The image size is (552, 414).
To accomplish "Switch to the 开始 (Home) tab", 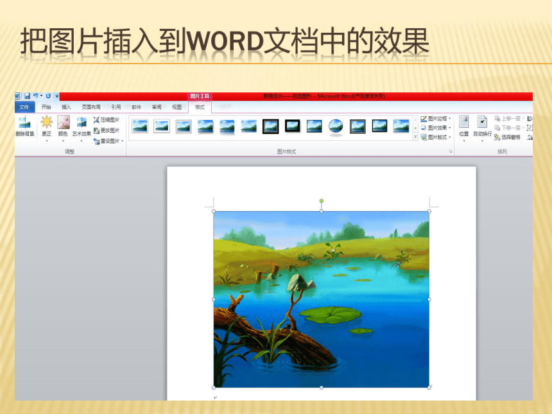I will point(46,107).
